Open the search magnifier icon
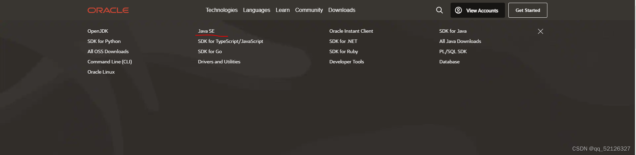The width and height of the screenshot is (636, 155). pos(440,10)
